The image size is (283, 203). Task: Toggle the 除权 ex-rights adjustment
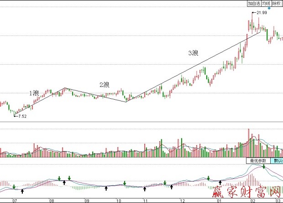point(277,3)
